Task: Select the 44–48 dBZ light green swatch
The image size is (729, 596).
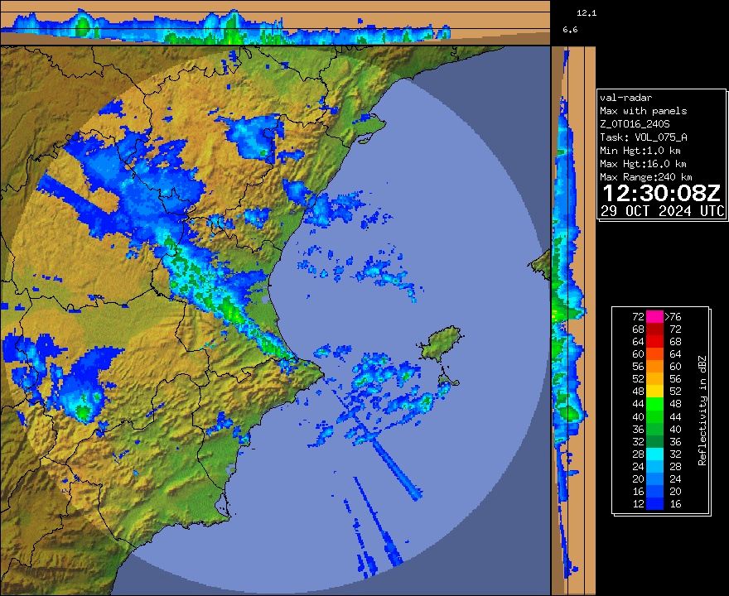Action: [x=654, y=403]
